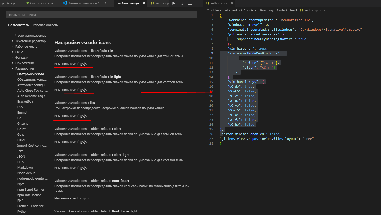The height and width of the screenshot is (215, 381).
Task: Open the more actions ellipsis menu
Action: (x=198, y=3)
